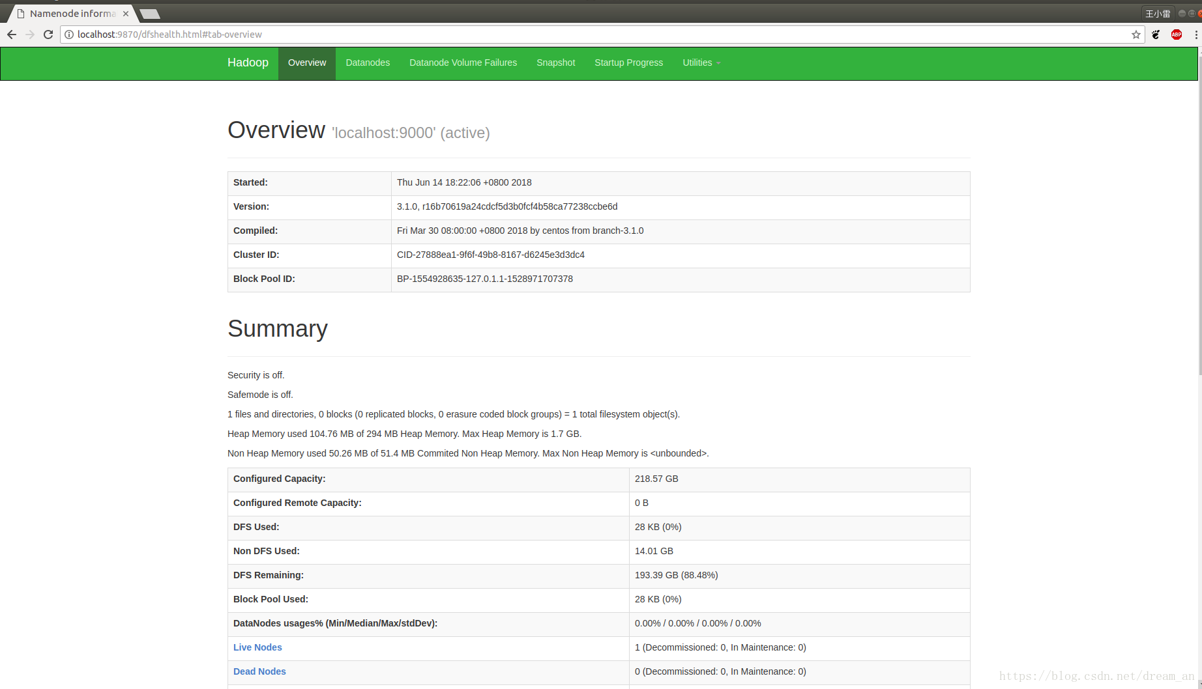This screenshot has height=689, width=1202.
Task: Click the Hadoop brand link
Action: click(248, 63)
